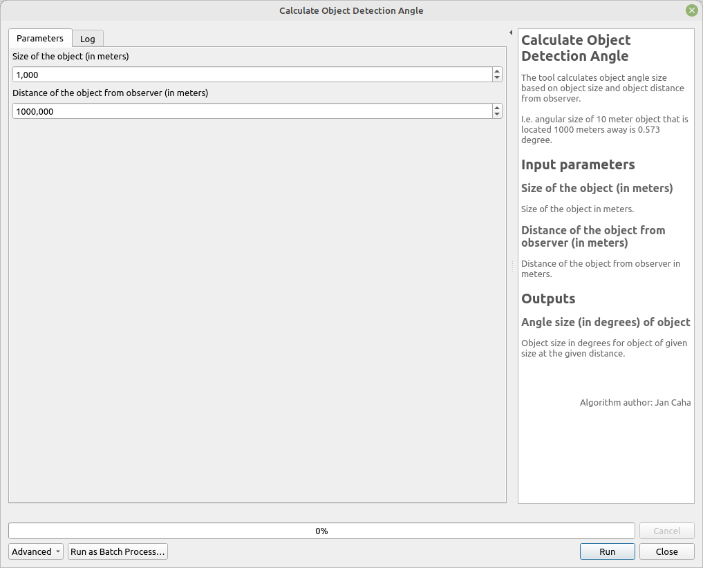703x568 pixels.
Task: Collapse the help panel with triangle arrow
Action: 510,32
